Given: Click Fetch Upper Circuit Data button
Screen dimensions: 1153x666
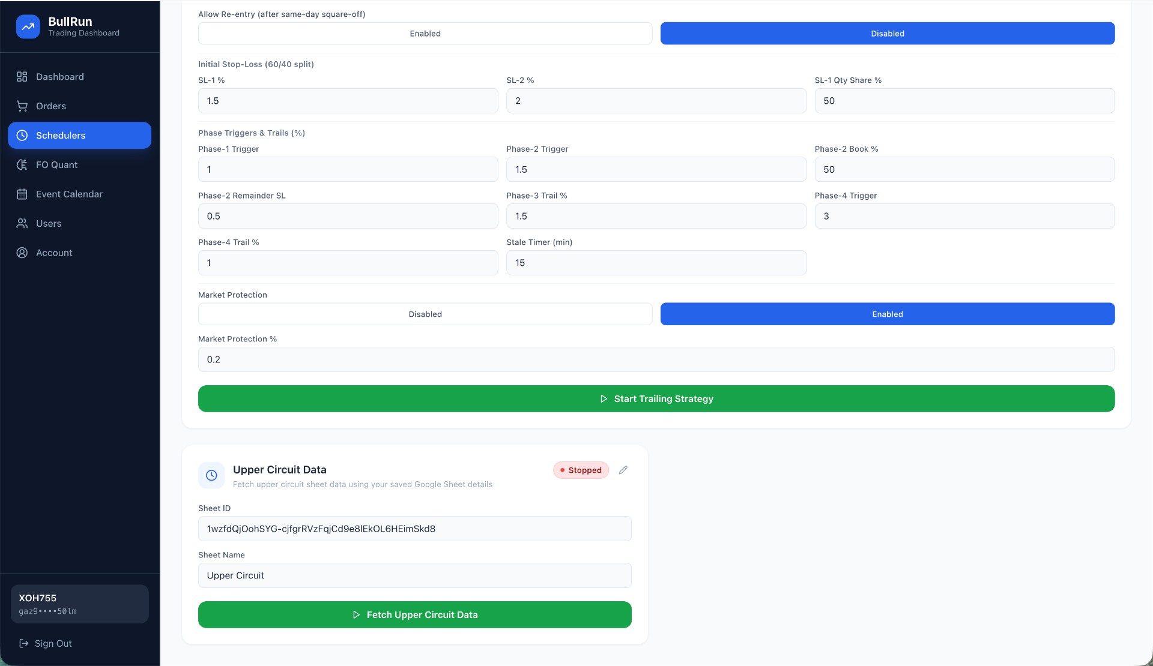Looking at the screenshot, I should (415, 615).
